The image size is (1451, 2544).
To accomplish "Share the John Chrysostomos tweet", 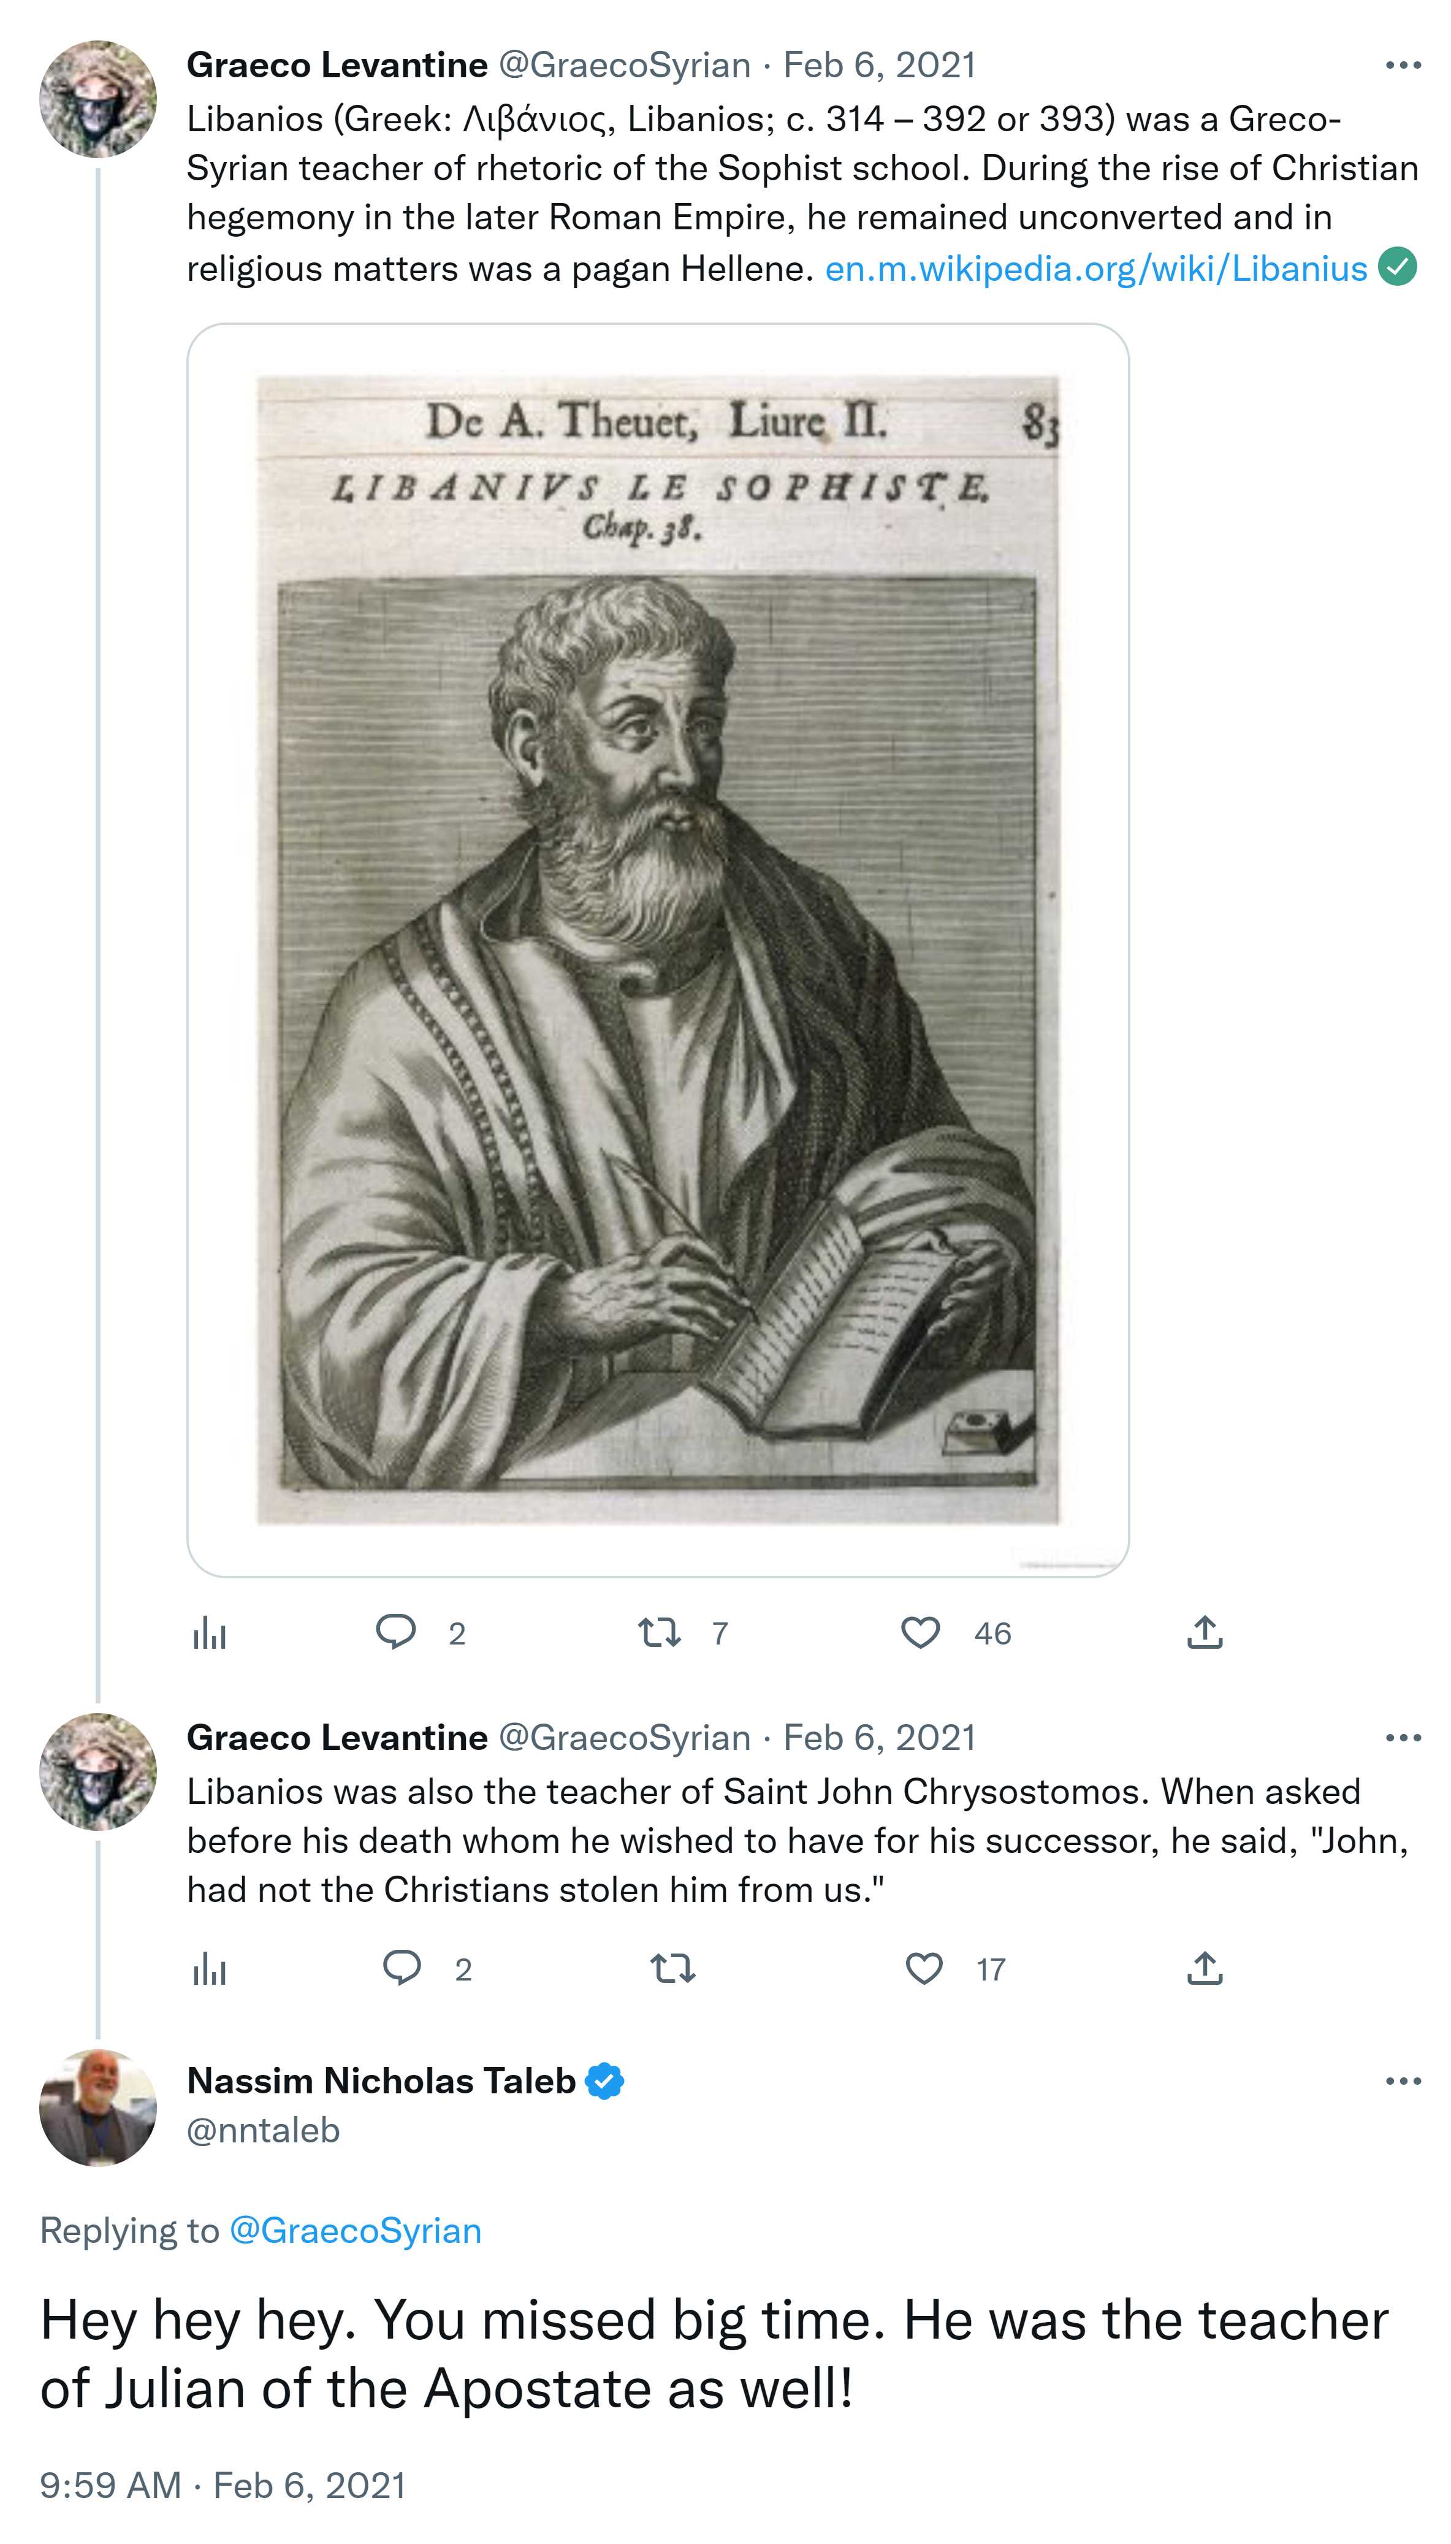I will 1204,1968.
